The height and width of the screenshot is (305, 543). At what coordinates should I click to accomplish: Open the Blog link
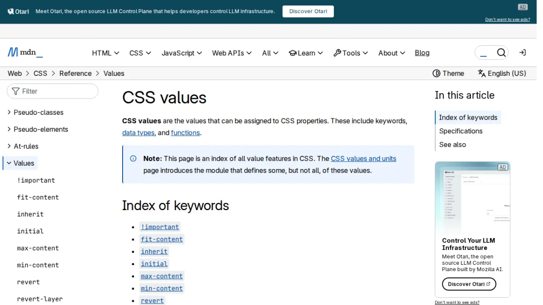click(422, 53)
